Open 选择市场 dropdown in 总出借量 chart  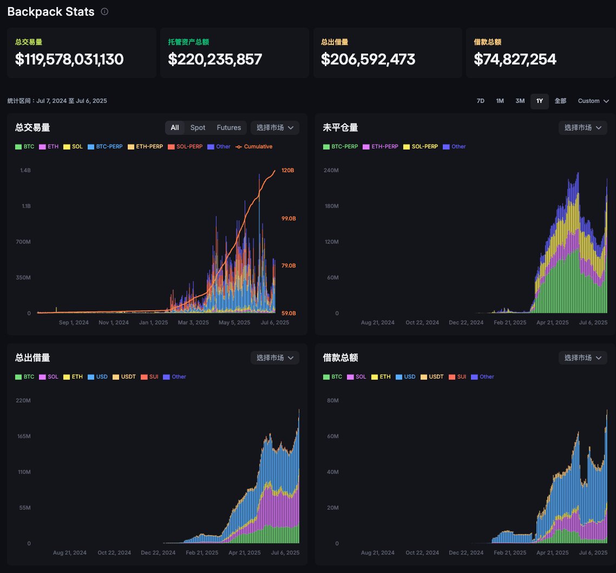coord(275,357)
